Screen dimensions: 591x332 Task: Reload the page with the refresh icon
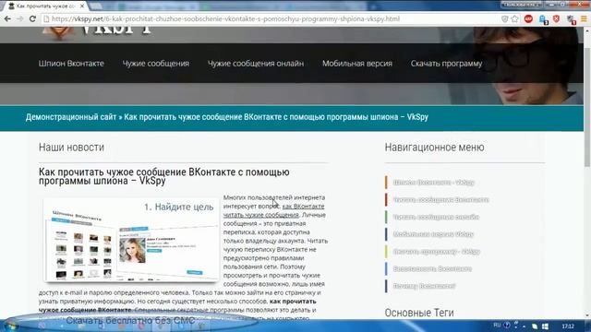tap(33, 18)
